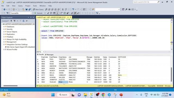Screen dimensions: 174x98
Task: Save the query with the Save icon
Action: pyautogui.click(x=27, y=10)
